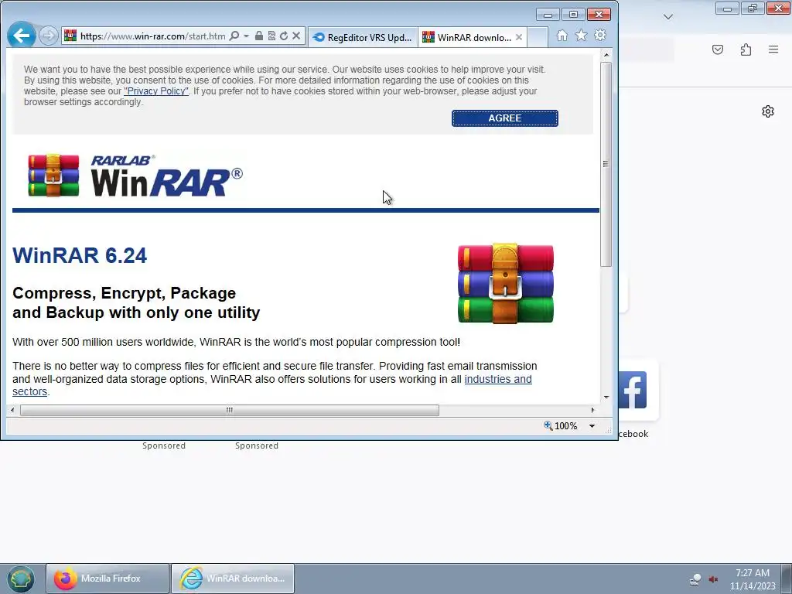Click the vertical scrollbar up arrow
Screen dimensions: 792x594
[x=606, y=55]
